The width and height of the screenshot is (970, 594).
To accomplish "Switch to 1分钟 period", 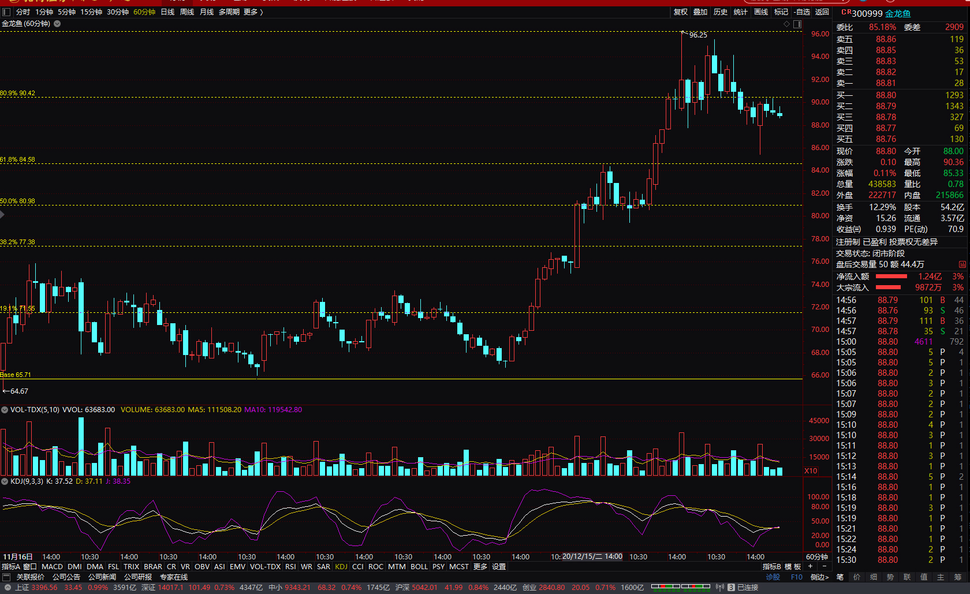I will coord(44,12).
